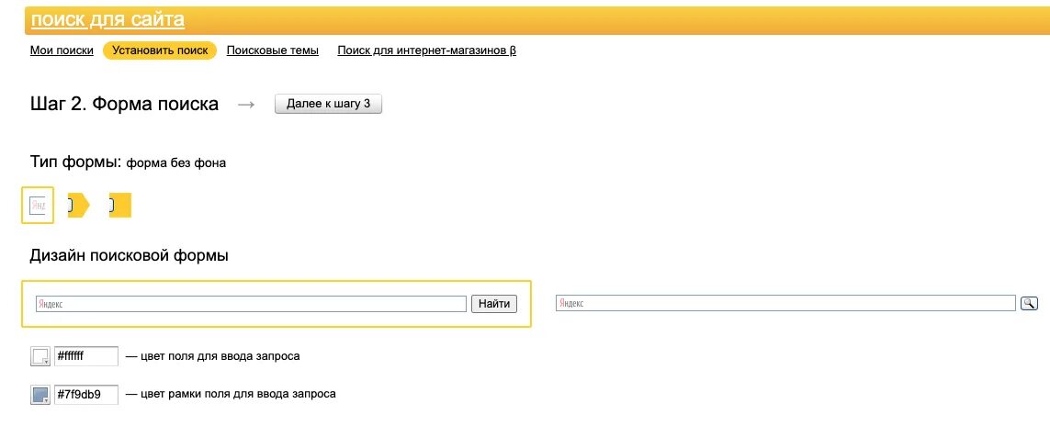
Task: Choose the form type without background thumbnail
Action: [x=38, y=206]
